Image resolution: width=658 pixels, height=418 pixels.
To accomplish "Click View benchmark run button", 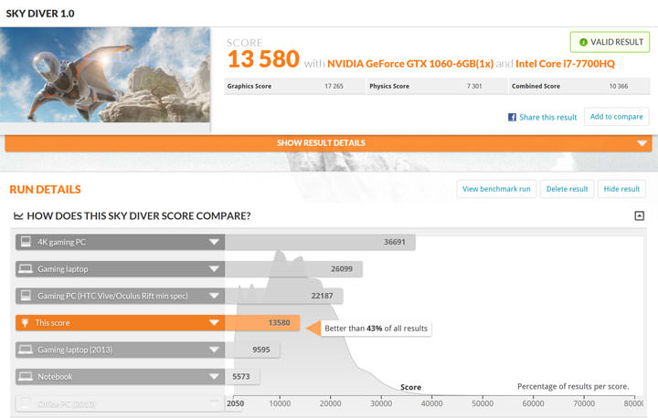I will pyautogui.click(x=496, y=189).
